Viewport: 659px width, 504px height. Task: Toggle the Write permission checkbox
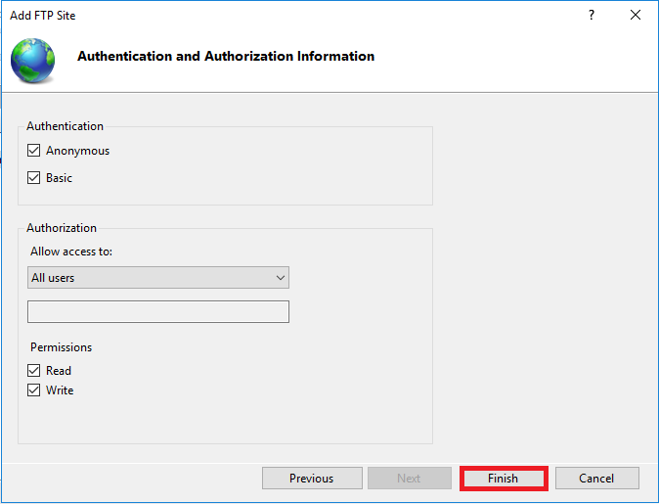(x=33, y=390)
